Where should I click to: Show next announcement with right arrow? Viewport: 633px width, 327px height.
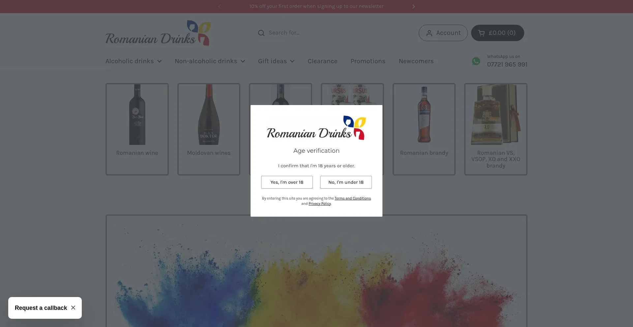[413, 7]
